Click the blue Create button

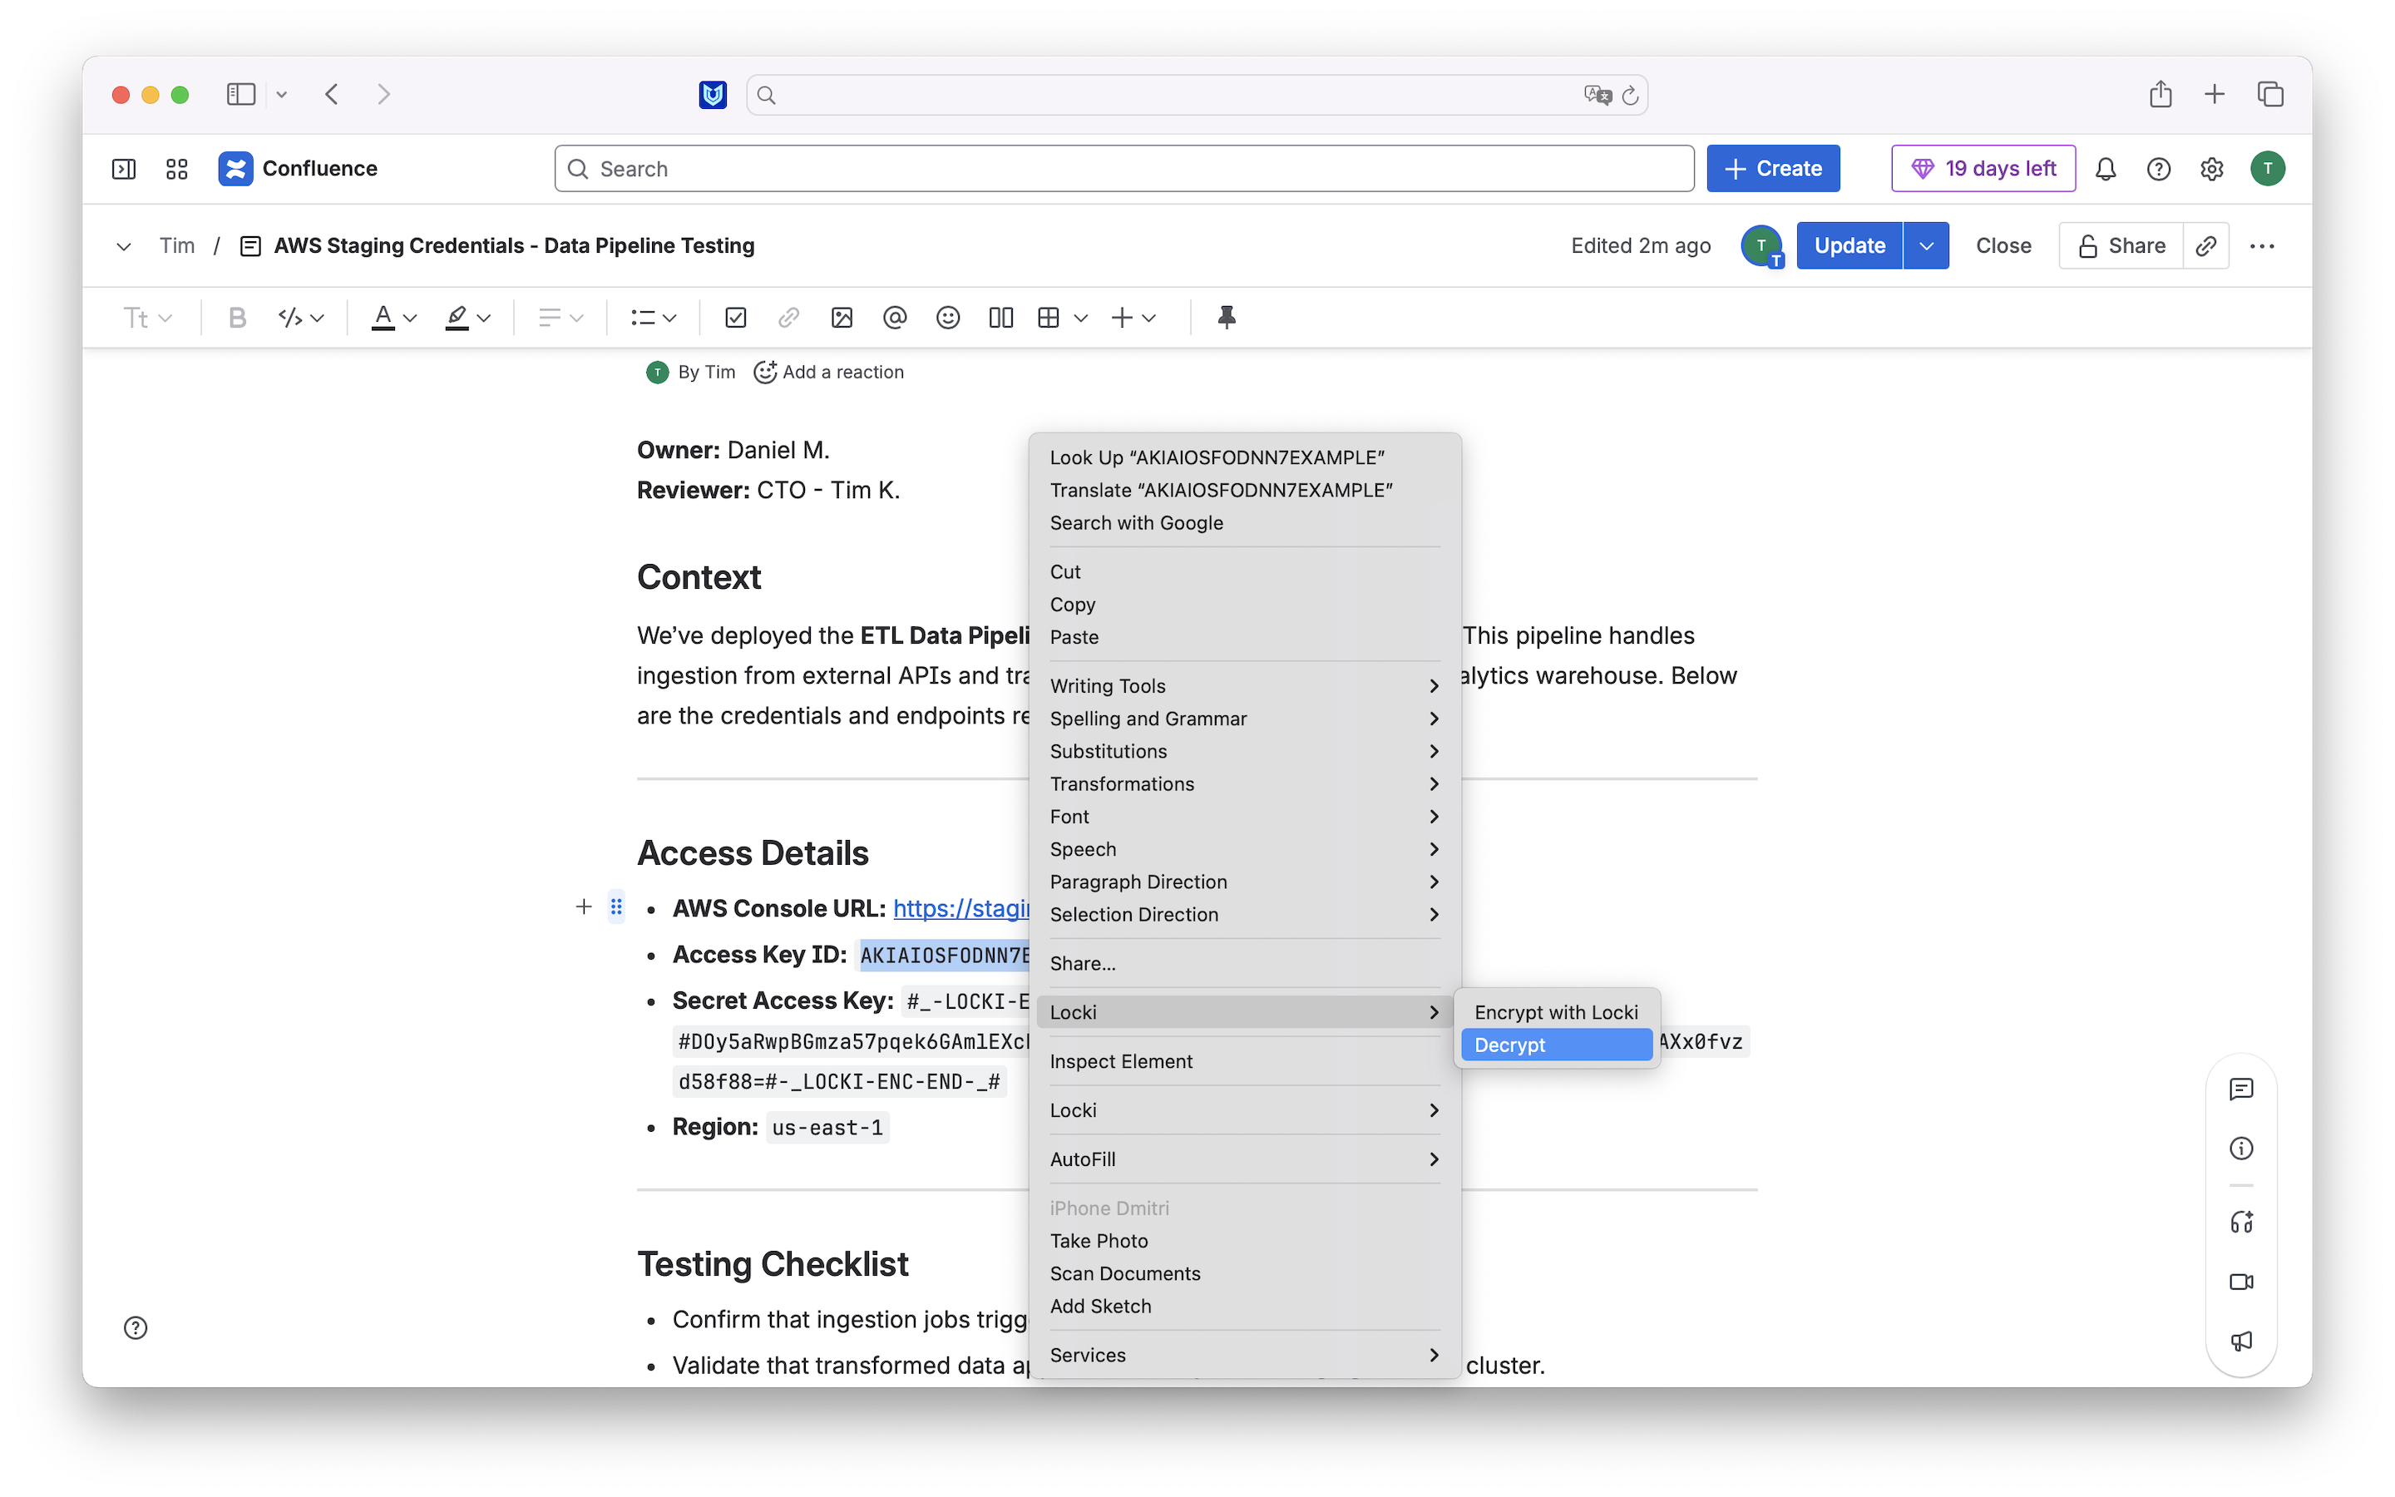pos(1772,170)
